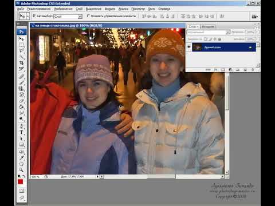
Task: Select the Rectangular Marquee tool
Action: pyautogui.click(x=21, y=45)
